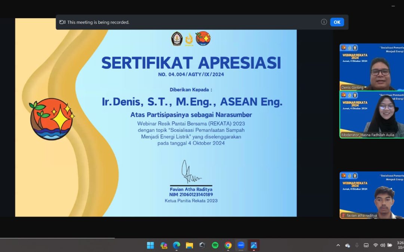Open Google Chrome from the taskbar
Screen dimensions: 404x252
pos(228,245)
